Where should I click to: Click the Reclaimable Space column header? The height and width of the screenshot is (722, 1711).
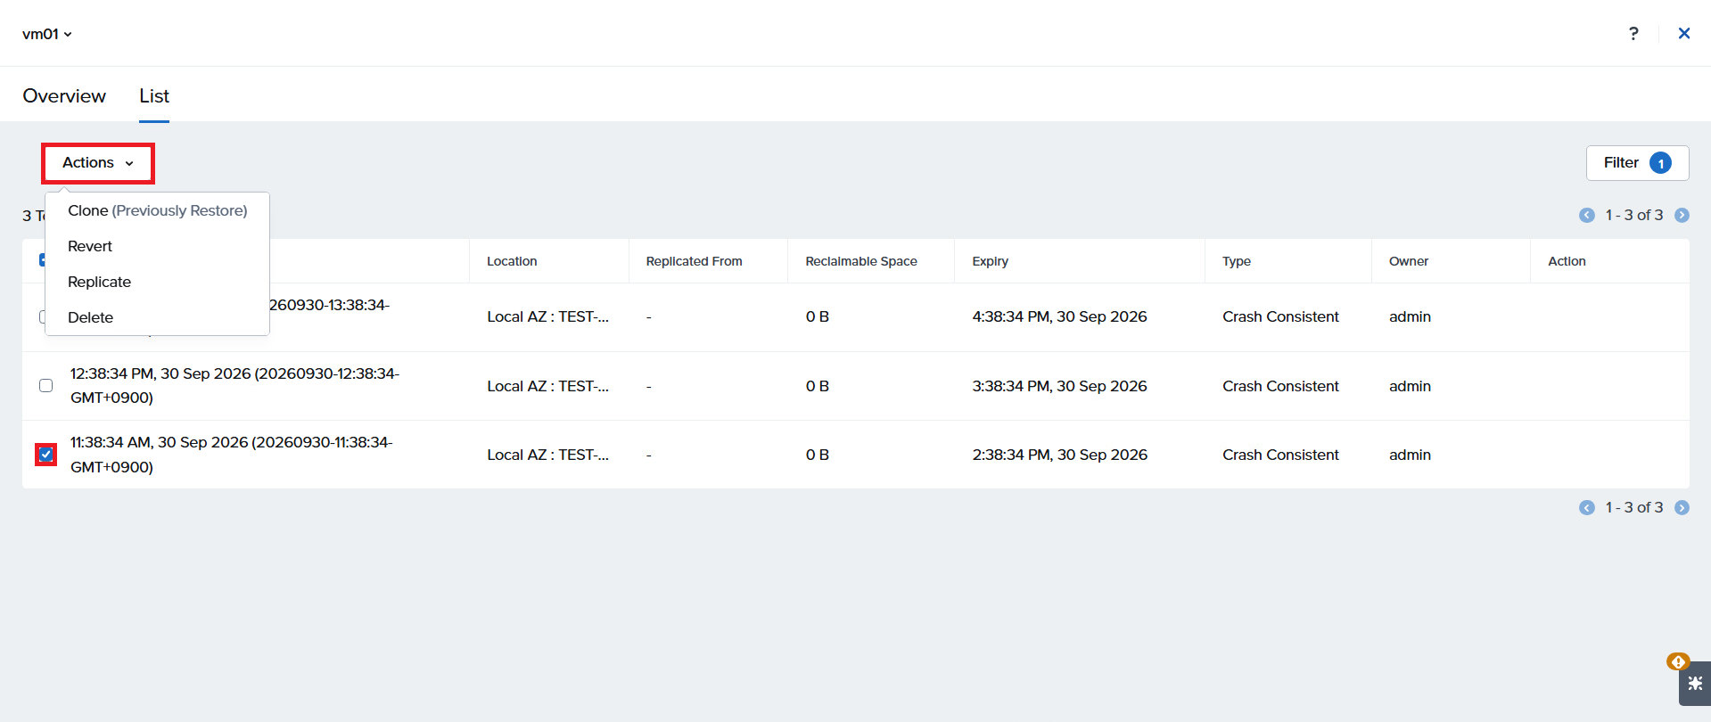point(861,261)
